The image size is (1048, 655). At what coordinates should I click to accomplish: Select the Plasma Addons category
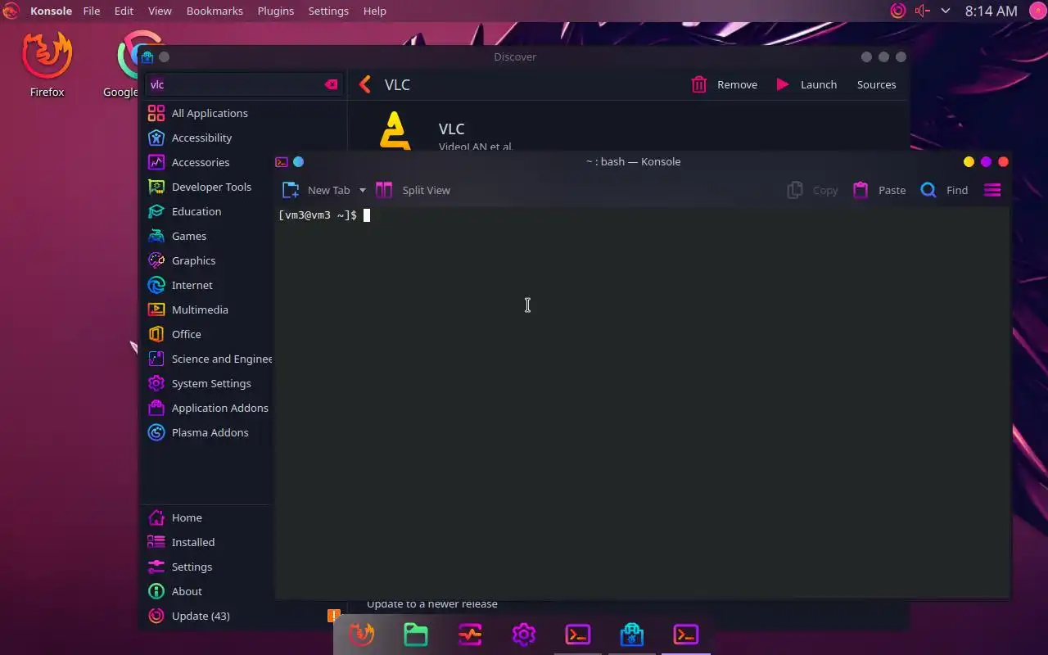coord(208,432)
